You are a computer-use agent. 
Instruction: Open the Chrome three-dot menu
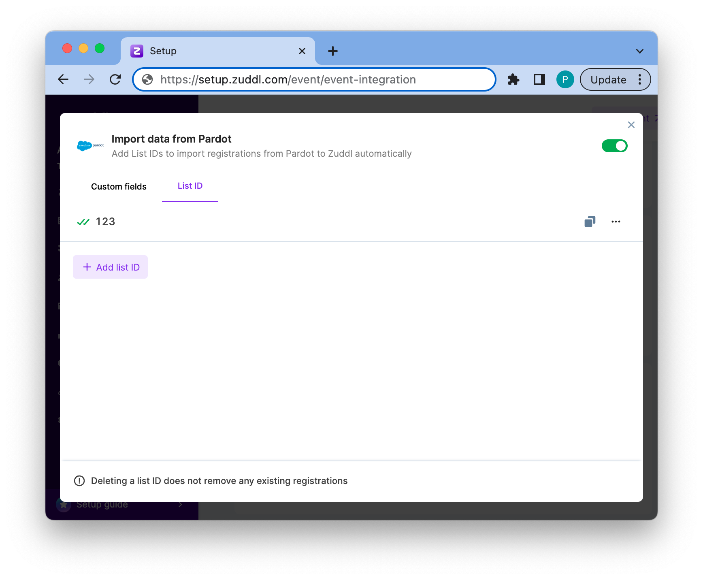(x=640, y=79)
